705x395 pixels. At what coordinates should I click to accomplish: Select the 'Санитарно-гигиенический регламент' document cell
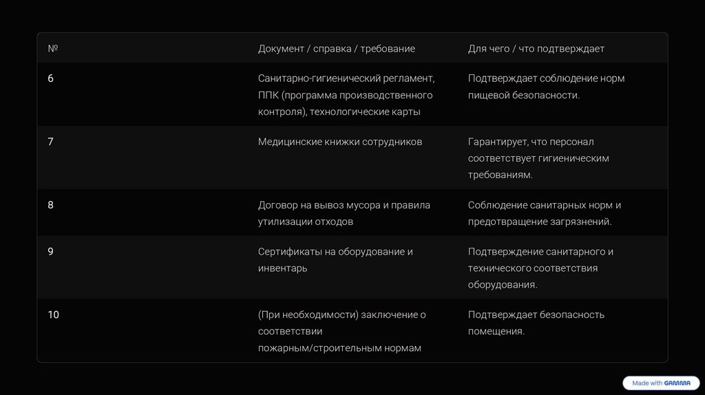(x=346, y=95)
